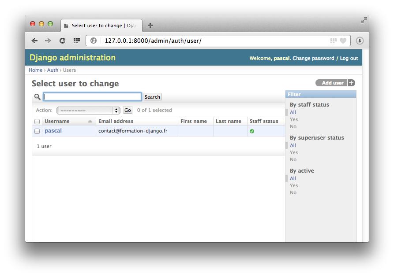Filter By active All
Viewport: 394px width, 277px height.
[293, 178]
